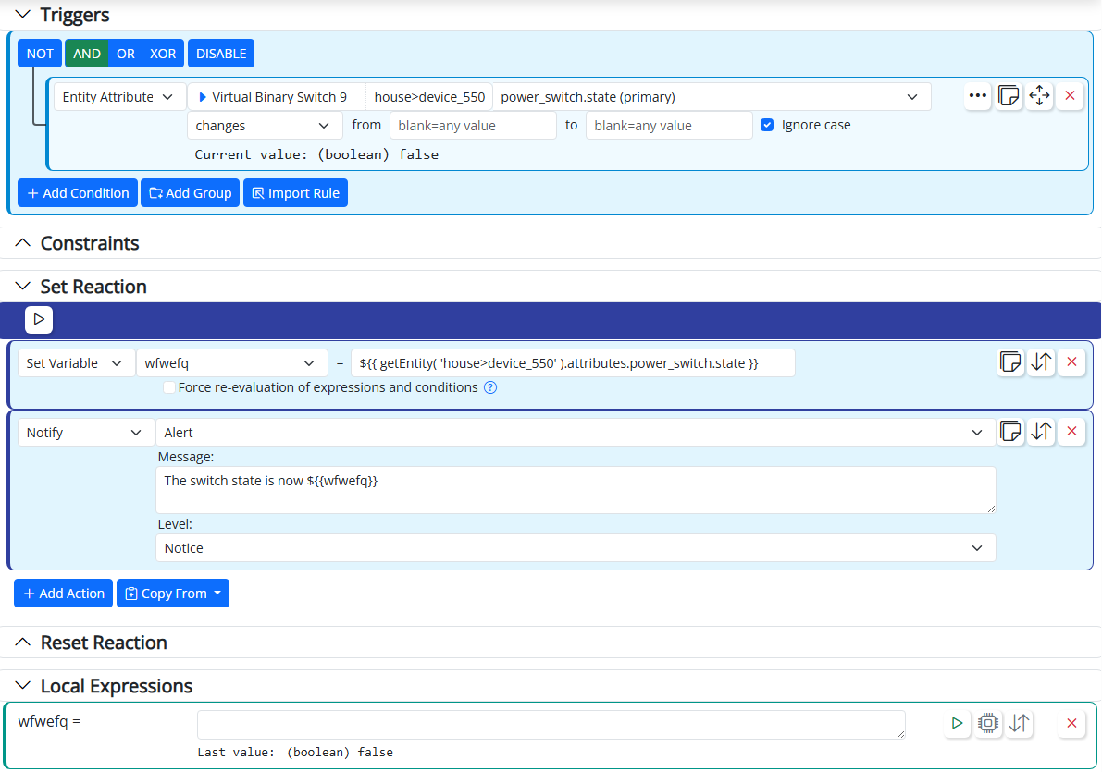Viewport: 1102px width, 772px height.
Task: Copy the Set Variable action
Action: tap(1010, 361)
